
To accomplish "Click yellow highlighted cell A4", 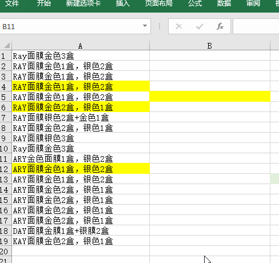I will [x=81, y=87].
